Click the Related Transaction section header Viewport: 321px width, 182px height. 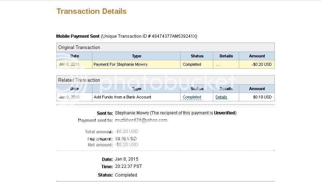click(79, 80)
